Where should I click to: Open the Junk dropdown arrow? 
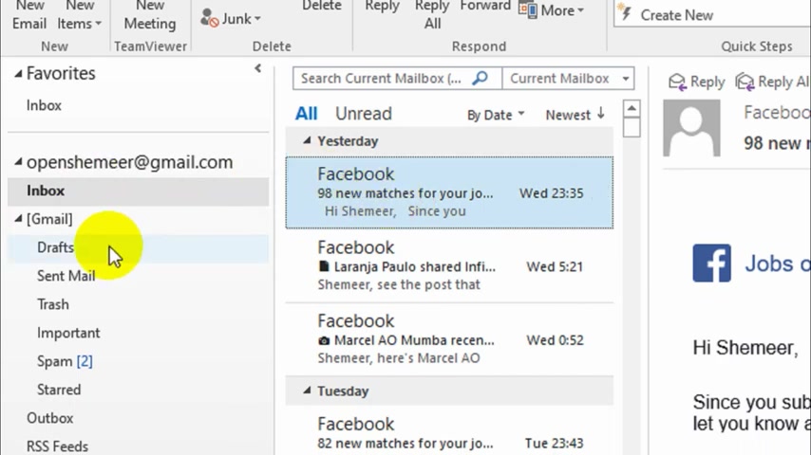click(x=257, y=19)
